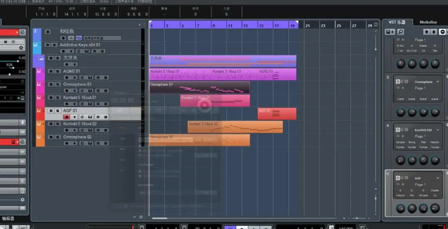
Task: Click the add track plus icon
Action: (140, 25)
